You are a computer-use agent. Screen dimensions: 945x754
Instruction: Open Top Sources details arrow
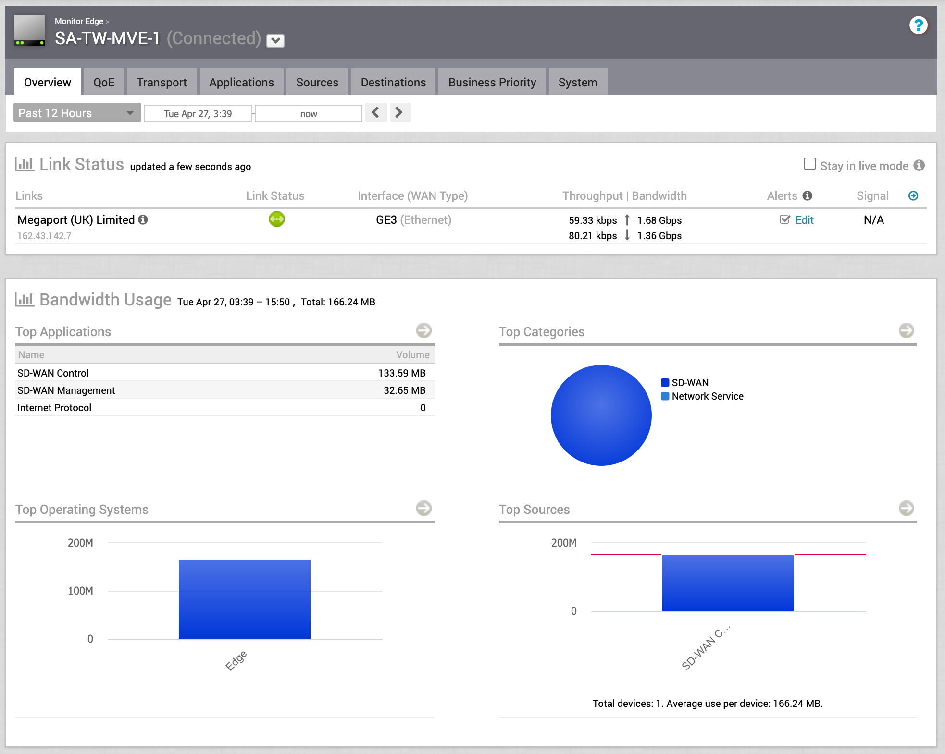(906, 508)
